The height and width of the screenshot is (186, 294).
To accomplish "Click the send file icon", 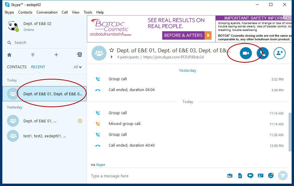I will coord(240,176).
